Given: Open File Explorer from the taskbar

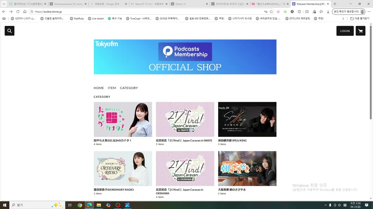Looking at the screenshot, I should (99, 205).
